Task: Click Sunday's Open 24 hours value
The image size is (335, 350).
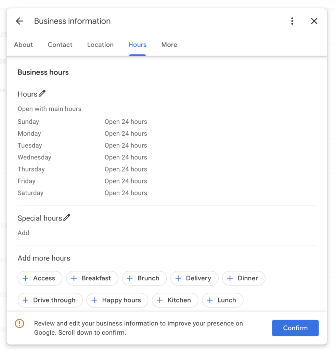Action: point(126,122)
